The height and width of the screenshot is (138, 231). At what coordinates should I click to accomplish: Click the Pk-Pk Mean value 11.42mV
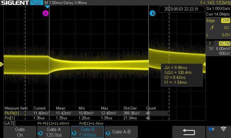click(x=63, y=113)
